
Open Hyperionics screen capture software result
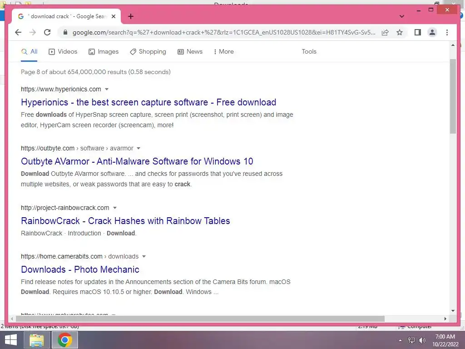(x=148, y=102)
